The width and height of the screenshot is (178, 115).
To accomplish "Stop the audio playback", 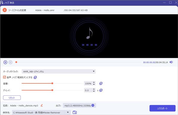I will point(10,62).
